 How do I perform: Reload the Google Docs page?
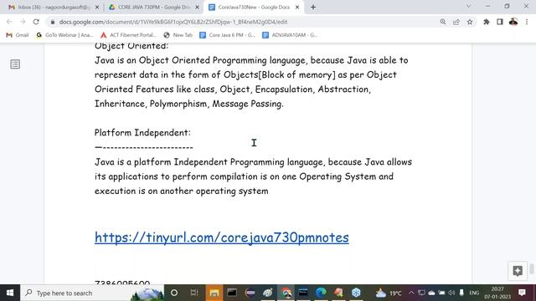(36, 22)
